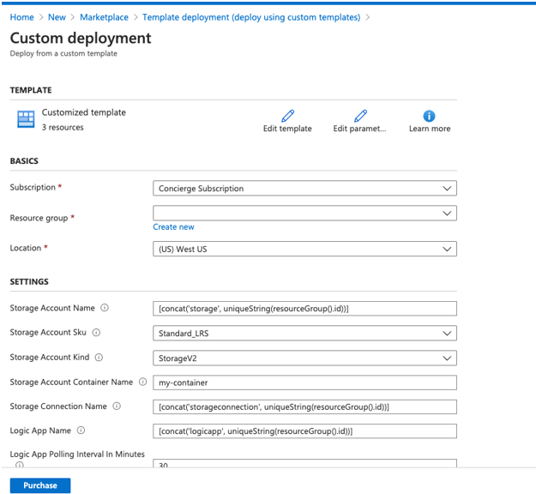This screenshot has width=536, height=494.
Task: Click the Customized template grid icon
Action: 26,119
